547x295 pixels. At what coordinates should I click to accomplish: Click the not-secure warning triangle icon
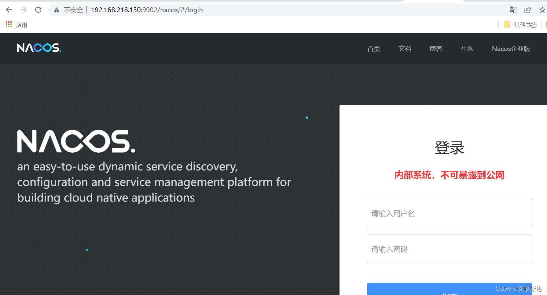point(57,10)
